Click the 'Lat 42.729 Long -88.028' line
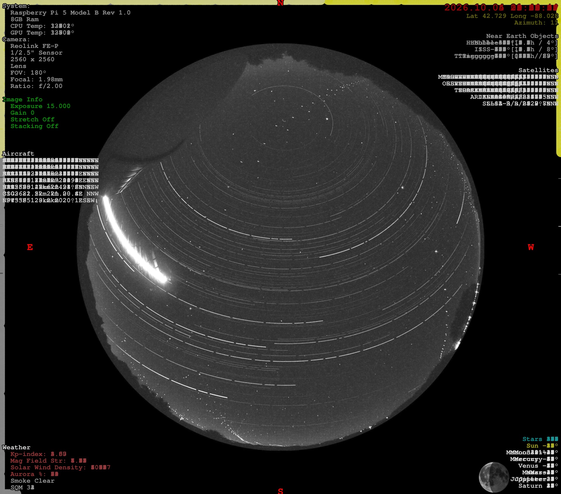 click(512, 16)
